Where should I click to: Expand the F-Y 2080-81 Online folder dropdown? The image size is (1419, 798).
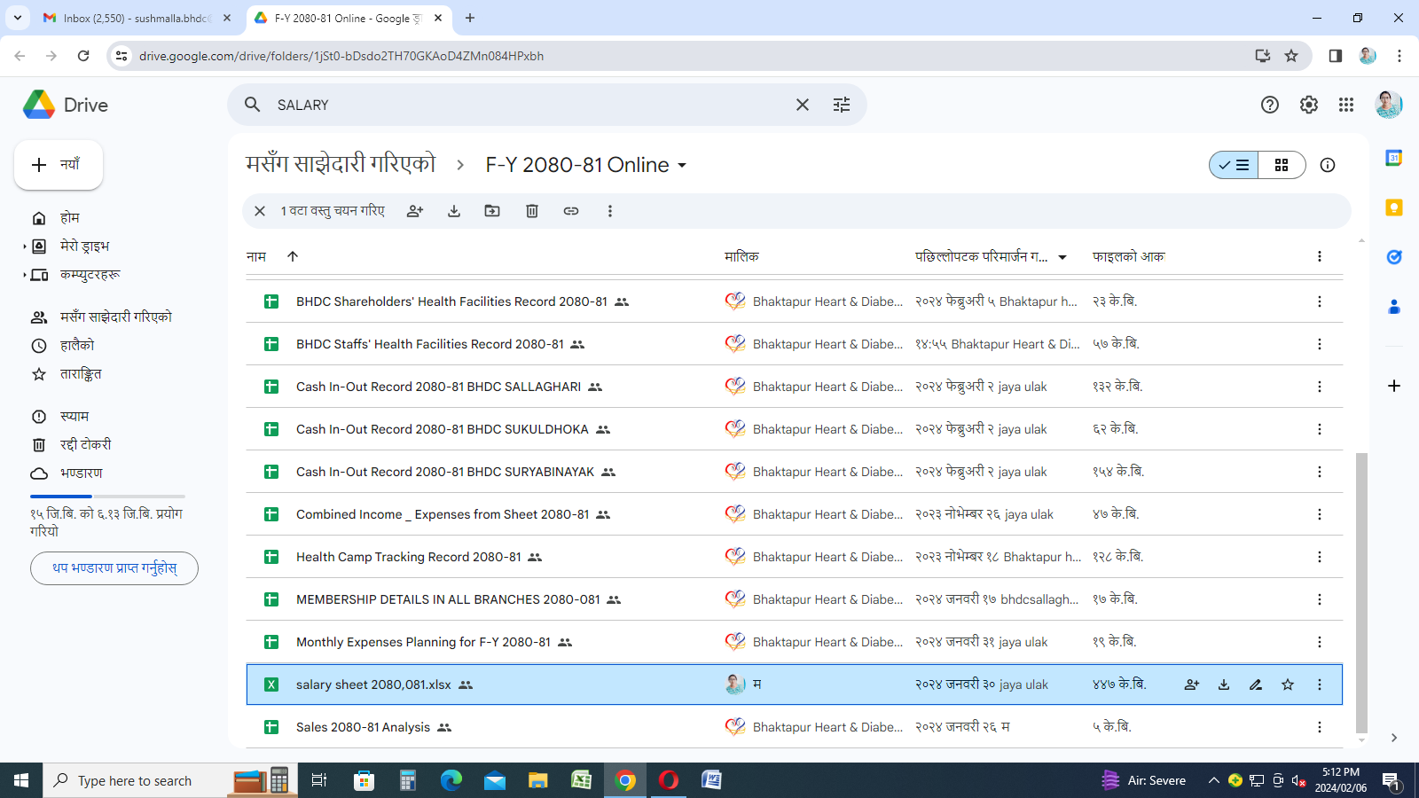682,166
